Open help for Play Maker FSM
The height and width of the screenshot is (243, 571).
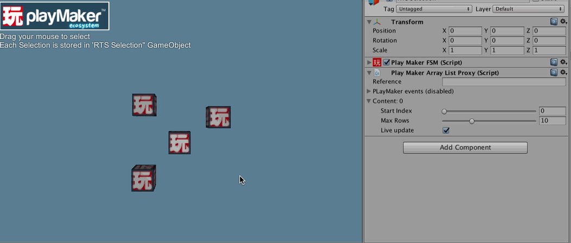pyautogui.click(x=554, y=62)
